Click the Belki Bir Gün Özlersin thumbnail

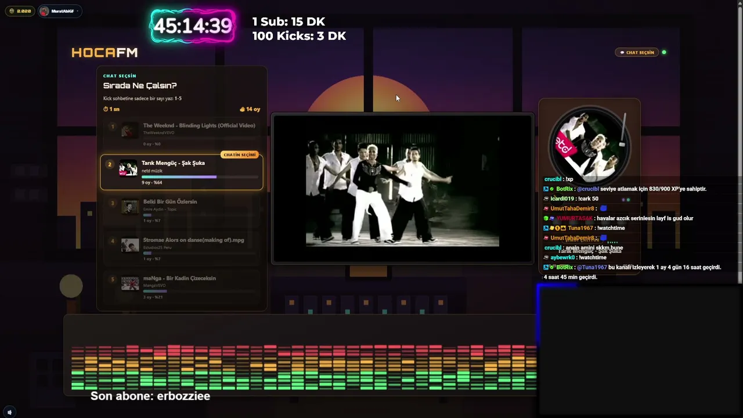pos(129,206)
